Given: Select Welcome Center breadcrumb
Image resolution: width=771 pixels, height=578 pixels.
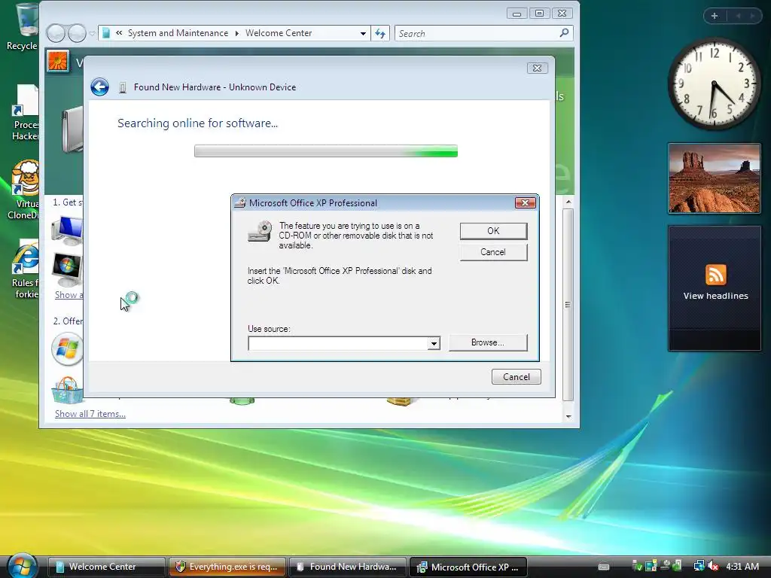Looking at the screenshot, I should (279, 33).
